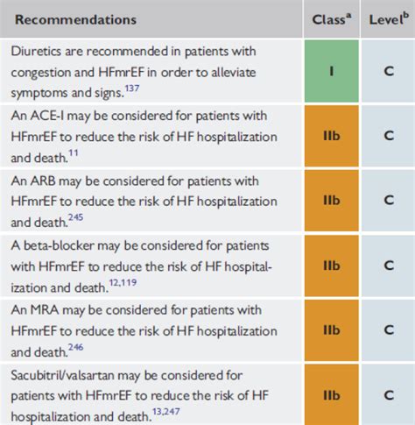The width and height of the screenshot is (415, 425).
Task: Click the green Class I cell
Action: [x=332, y=71]
